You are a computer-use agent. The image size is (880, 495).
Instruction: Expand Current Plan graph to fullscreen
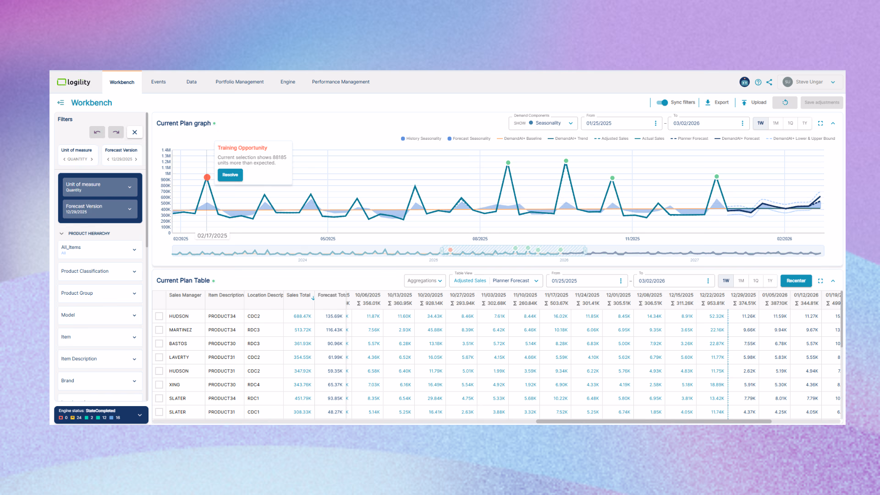[820, 123]
